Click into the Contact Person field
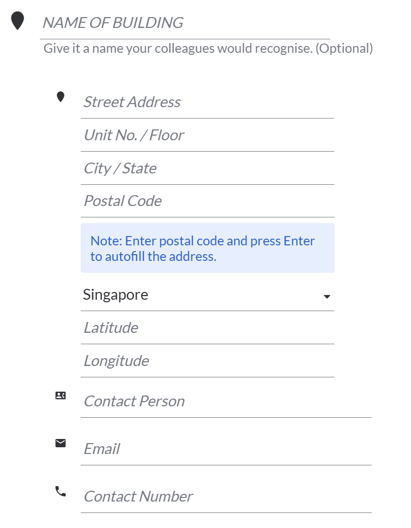Image resolution: width=411 pixels, height=528 pixels. (x=226, y=401)
